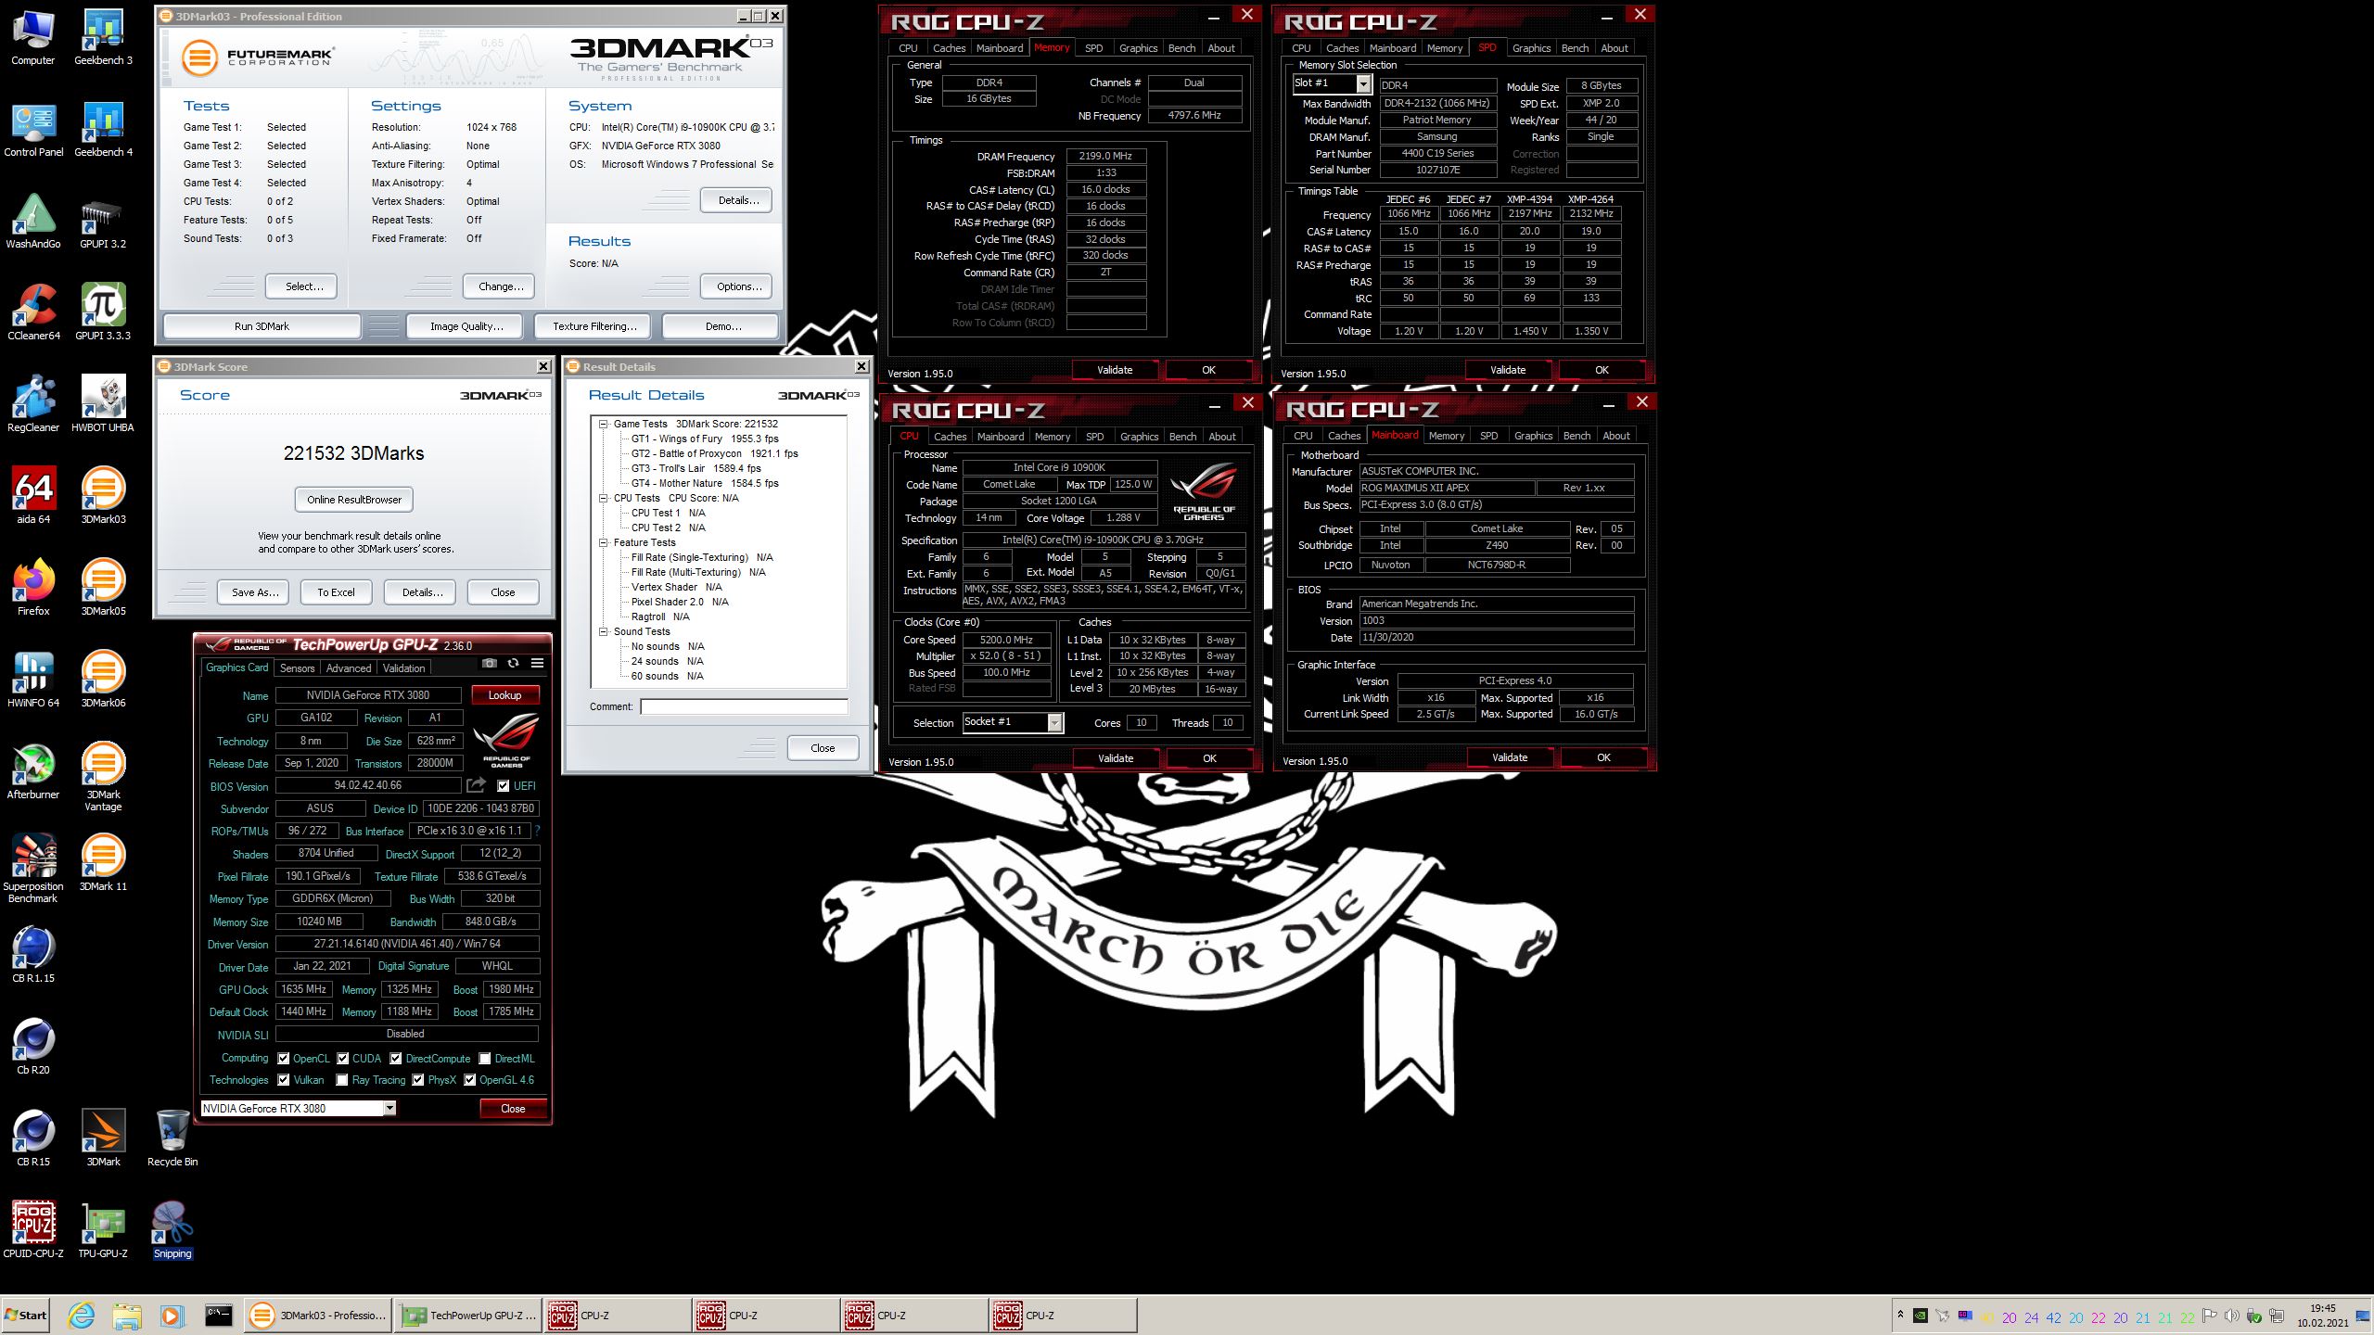Viewport: 2374px width, 1335px height.
Task: Open CB R11.5 desktop icon
Action: pyautogui.click(x=33, y=955)
